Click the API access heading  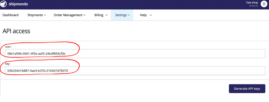(x=16, y=31)
